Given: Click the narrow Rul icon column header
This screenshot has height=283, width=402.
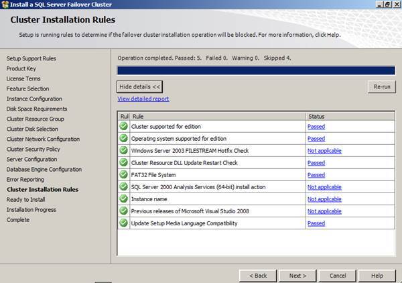Looking at the screenshot, I should tap(124, 116).
